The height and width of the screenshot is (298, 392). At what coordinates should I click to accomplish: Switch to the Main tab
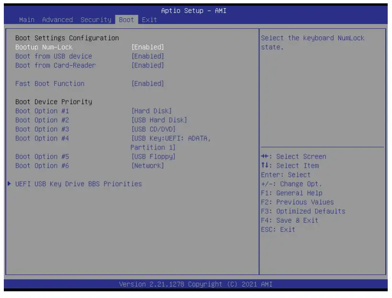coord(26,20)
